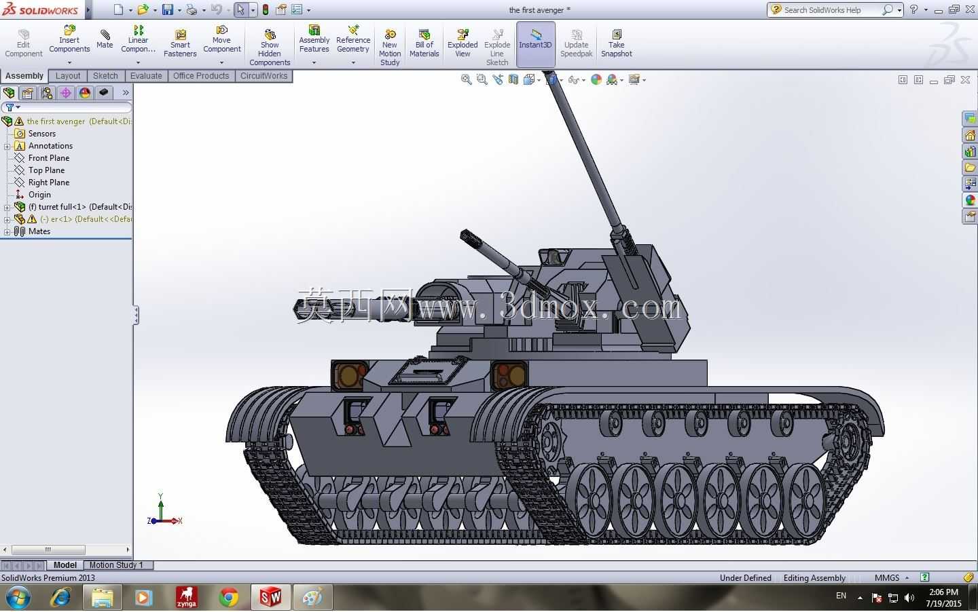Select the Model tab at bottom
Viewport: 978px width, 612px height.
coord(65,565)
